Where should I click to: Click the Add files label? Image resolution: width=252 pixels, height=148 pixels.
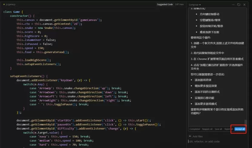point(197,137)
